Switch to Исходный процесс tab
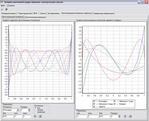Screen dimensions: 149x121 click(9, 13)
